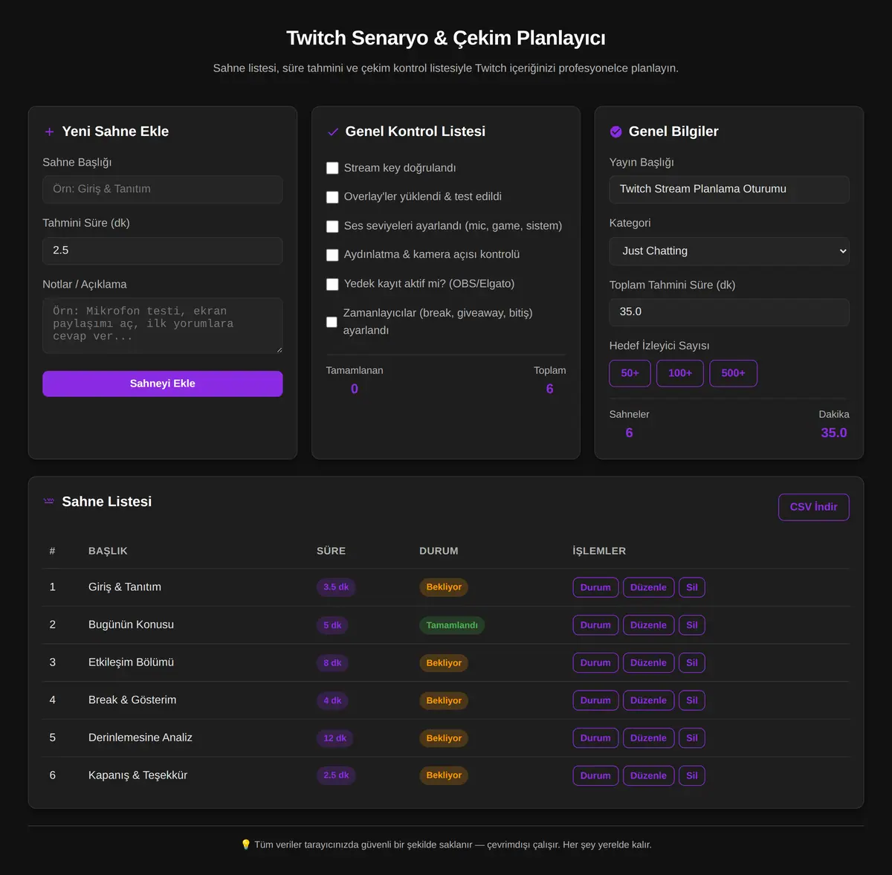Viewport: 892px width, 875px height.
Task: Click the badge icon beside Genel Bilgiler
Action: pyautogui.click(x=616, y=132)
